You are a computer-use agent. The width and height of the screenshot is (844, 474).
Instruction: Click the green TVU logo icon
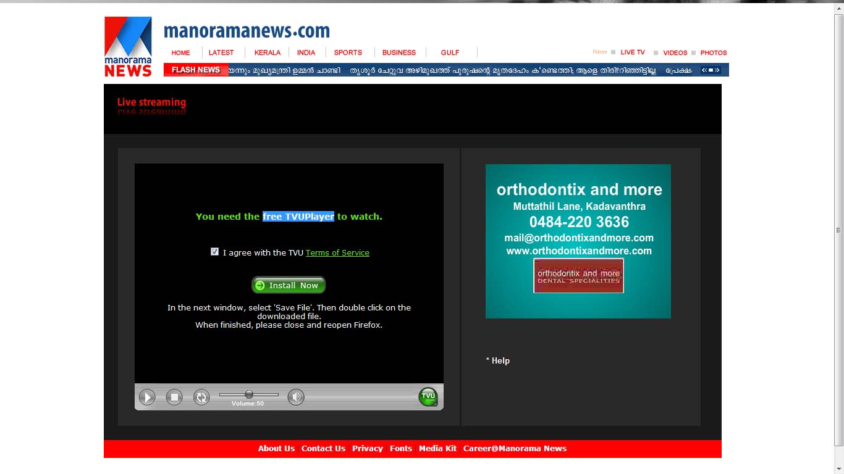point(428,396)
